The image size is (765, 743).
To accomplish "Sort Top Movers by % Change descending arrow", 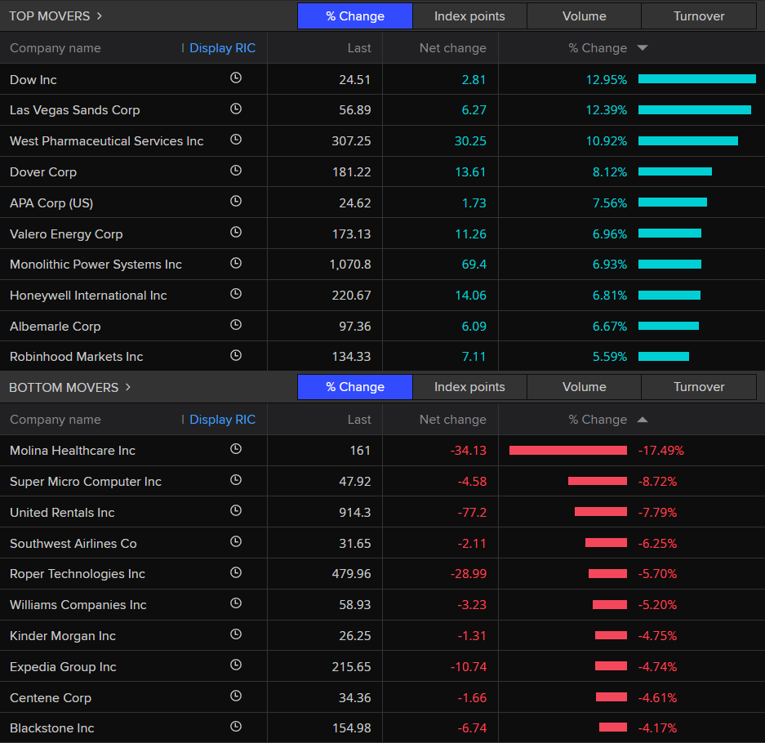I will (643, 48).
